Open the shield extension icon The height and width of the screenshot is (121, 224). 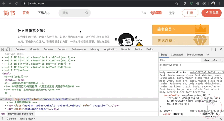(185, 4)
